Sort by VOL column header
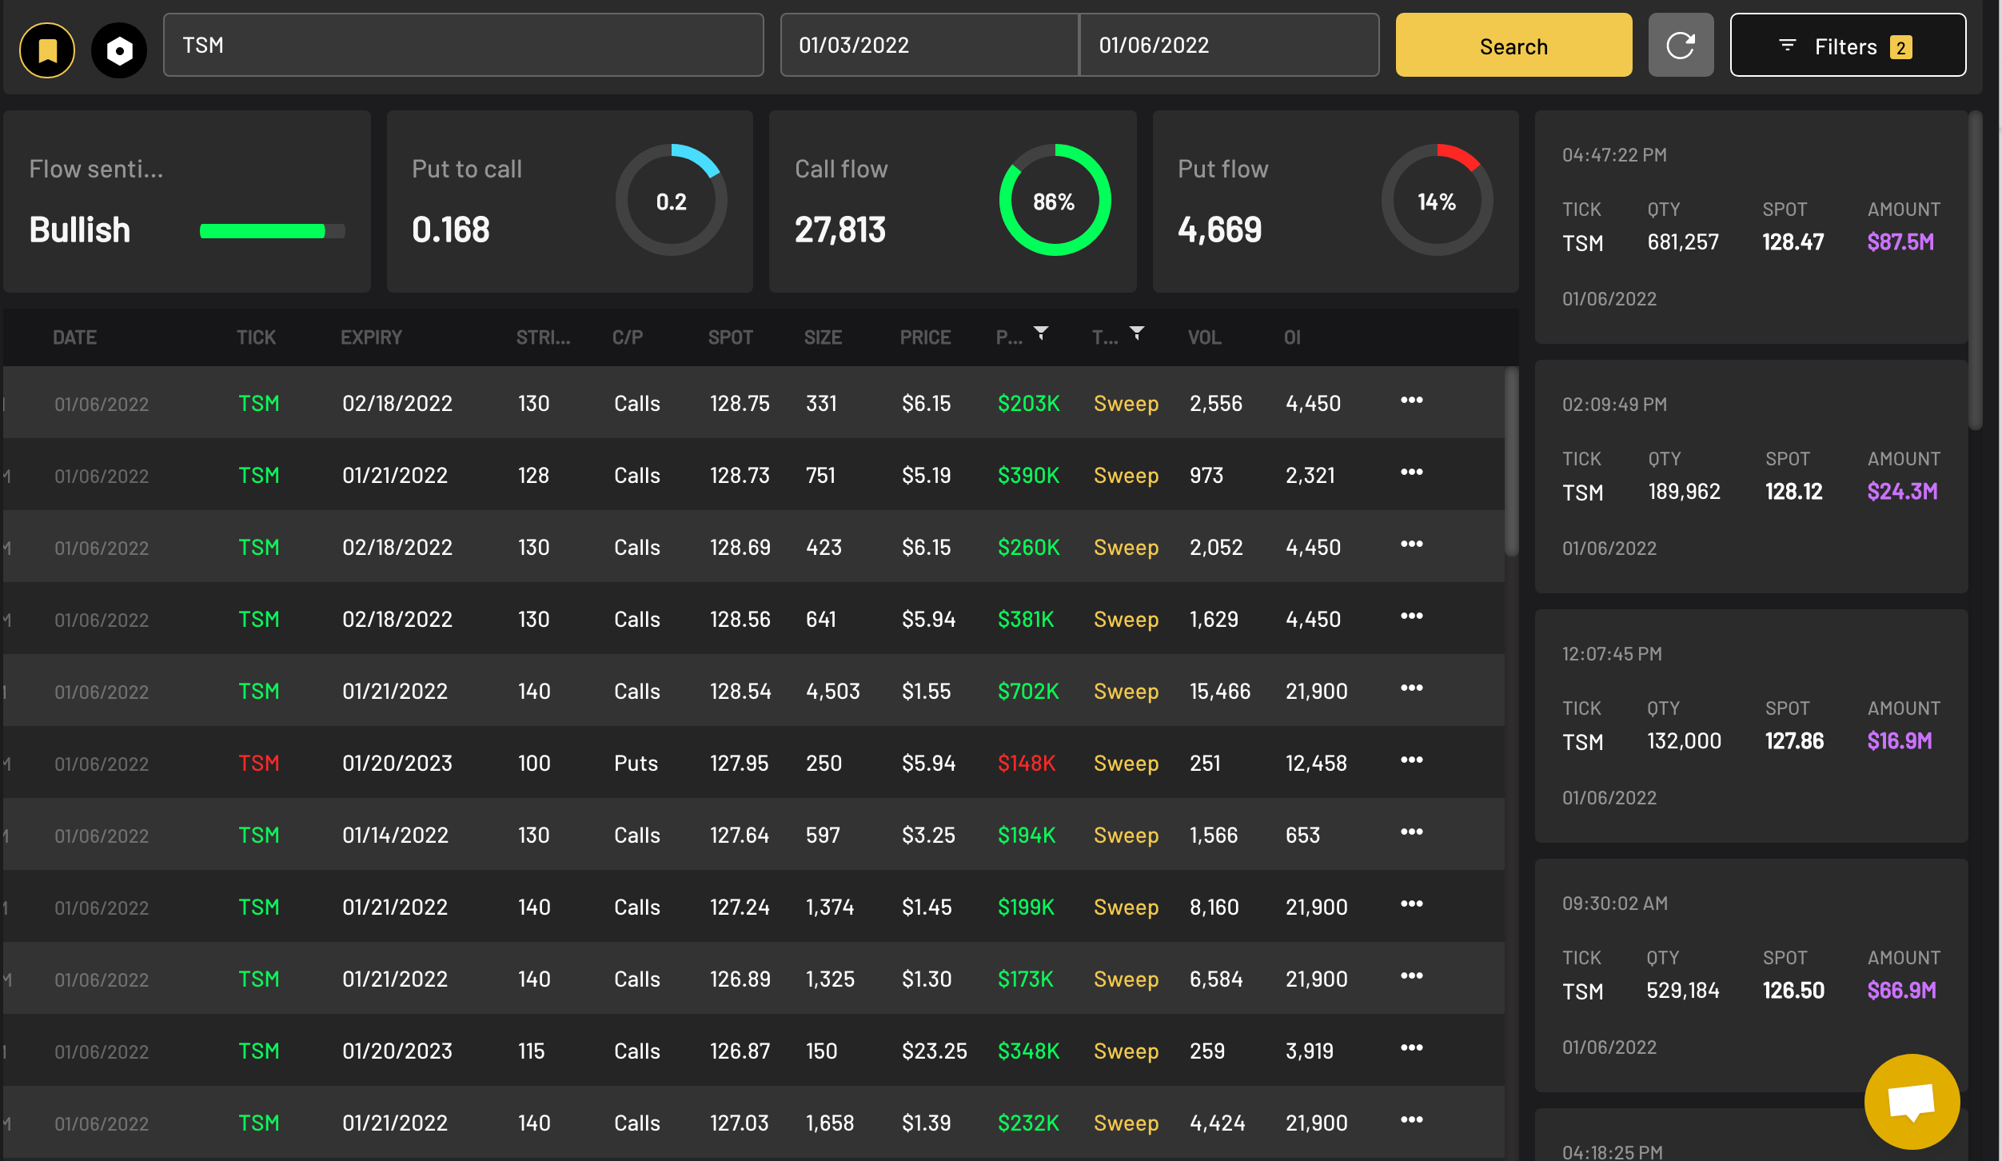 pyautogui.click(x=1204, y=337)
